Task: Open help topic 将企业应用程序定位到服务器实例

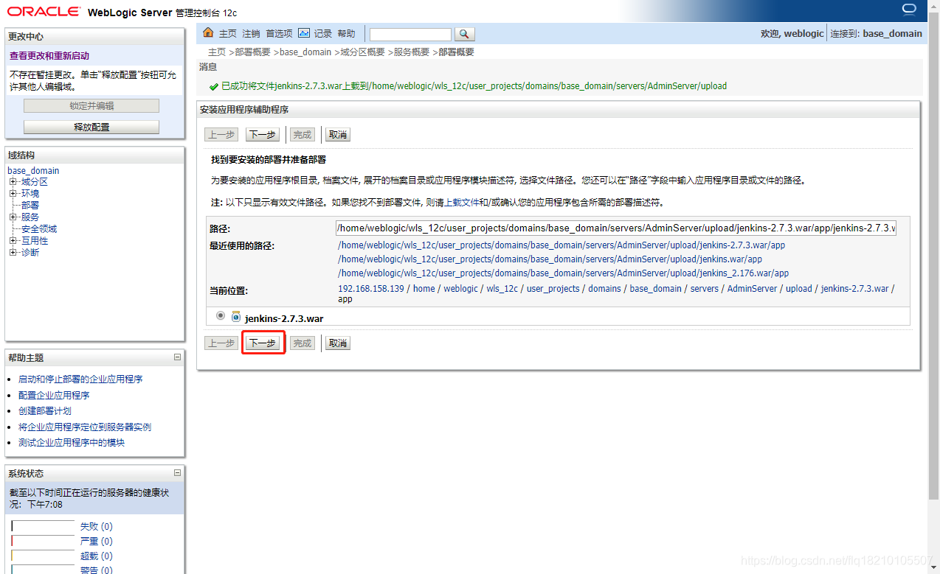Action: click(85, 427)
